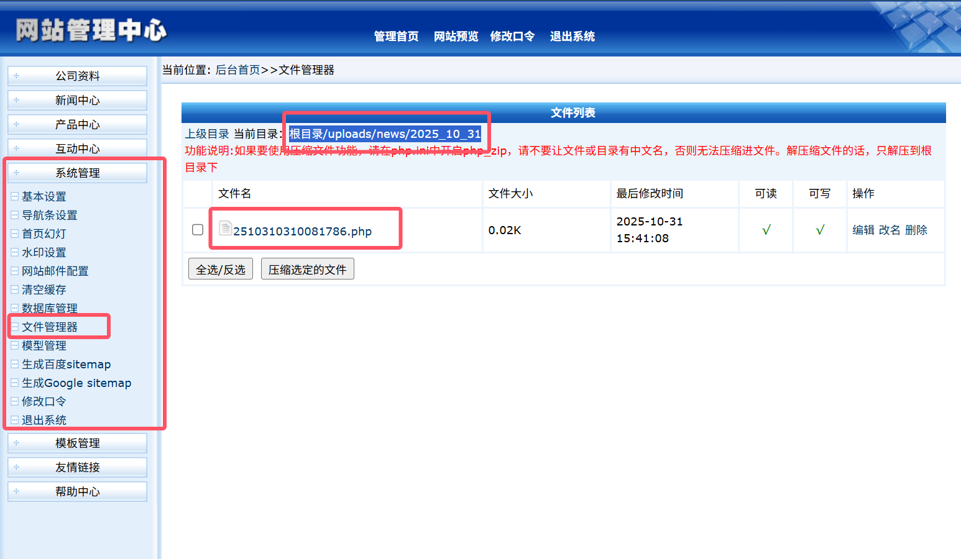Expand the 产品中心 sidebar section
The image size is (961, 559).
(77, 124)
